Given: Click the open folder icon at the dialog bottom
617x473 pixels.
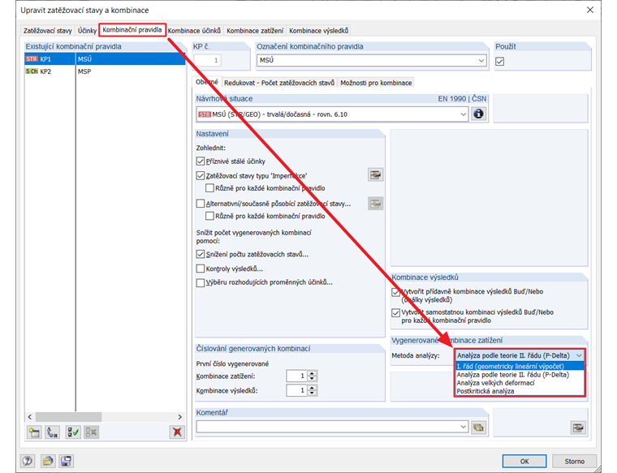Looking at the screenshot, I should point(48,461).
